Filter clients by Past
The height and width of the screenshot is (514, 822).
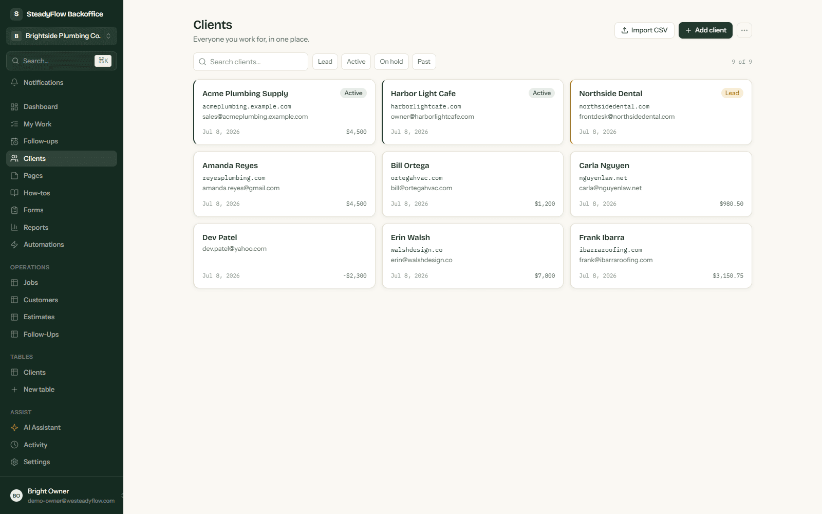point(424,62)
